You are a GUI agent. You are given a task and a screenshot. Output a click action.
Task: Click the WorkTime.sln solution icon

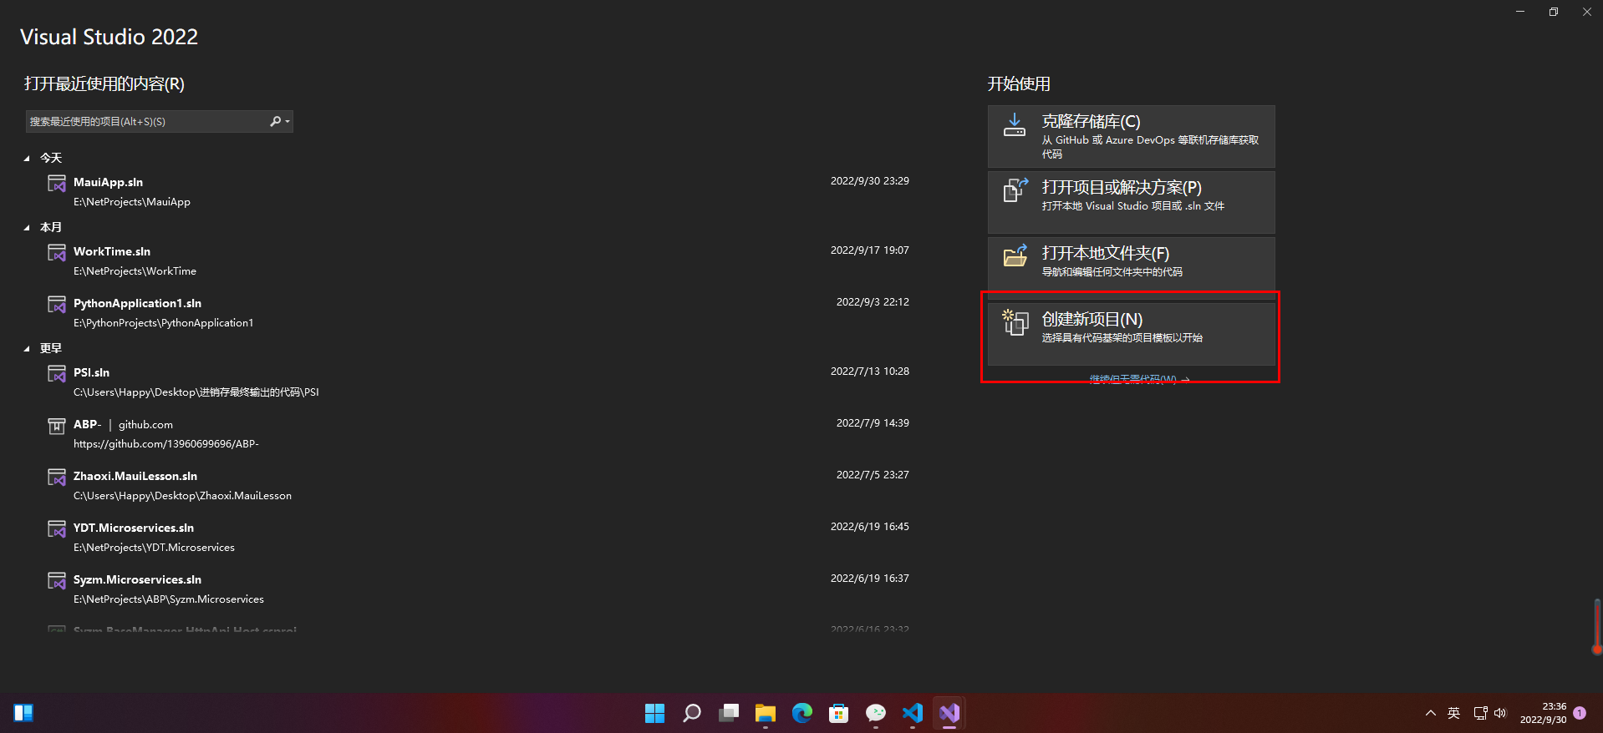click(x=57, y=252)
